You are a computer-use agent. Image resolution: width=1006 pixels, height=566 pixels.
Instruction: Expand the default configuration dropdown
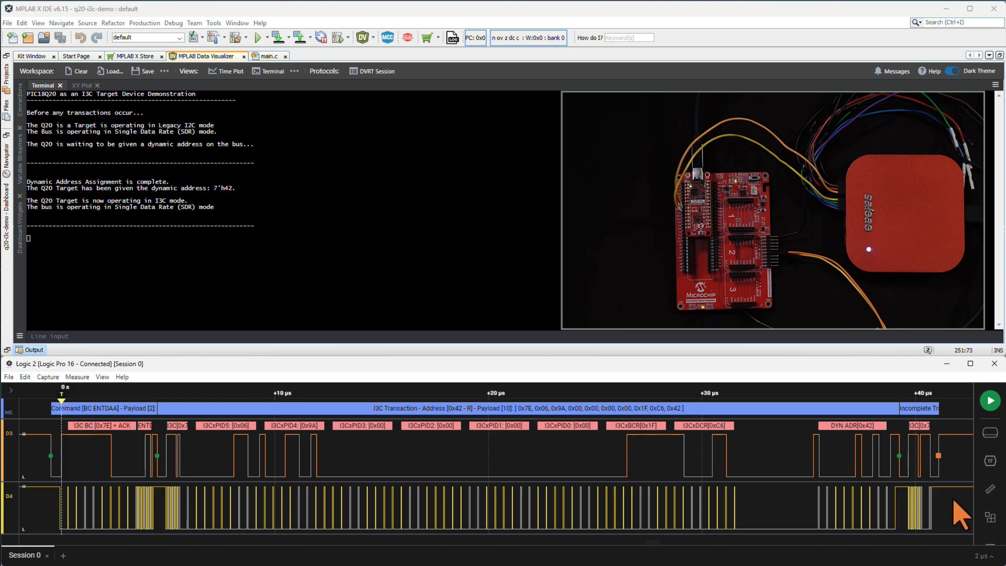tap(179, 38)
